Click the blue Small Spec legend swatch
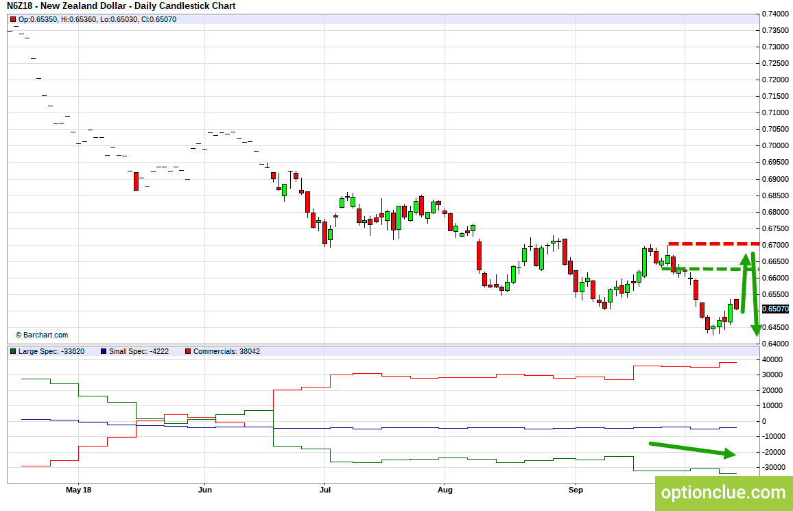 (104, 351)
